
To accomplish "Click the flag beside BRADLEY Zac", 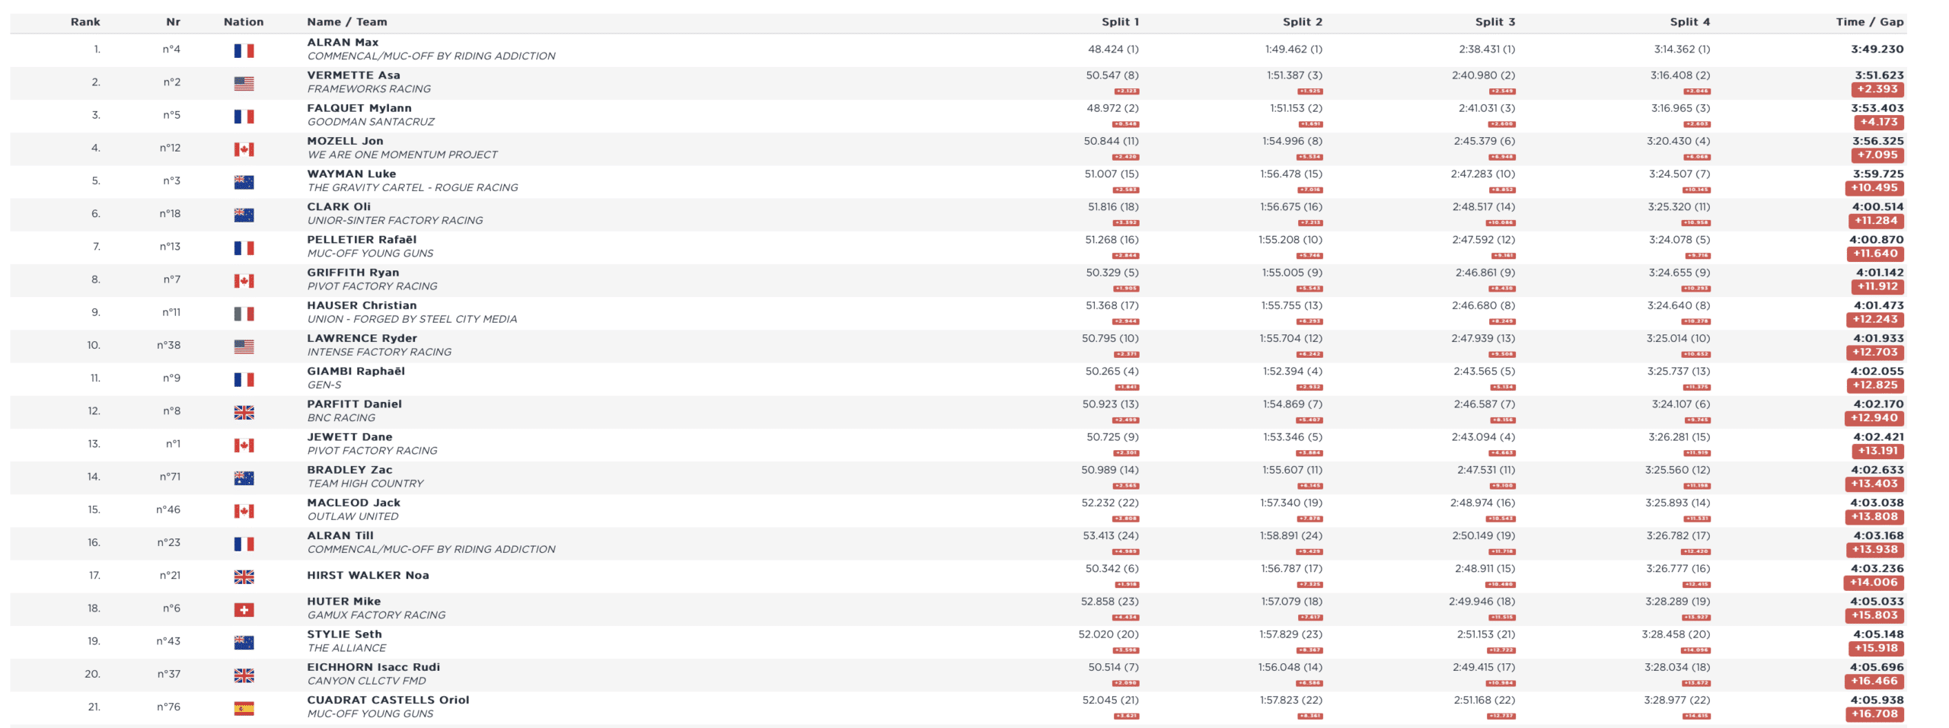I will click(244, 477).
